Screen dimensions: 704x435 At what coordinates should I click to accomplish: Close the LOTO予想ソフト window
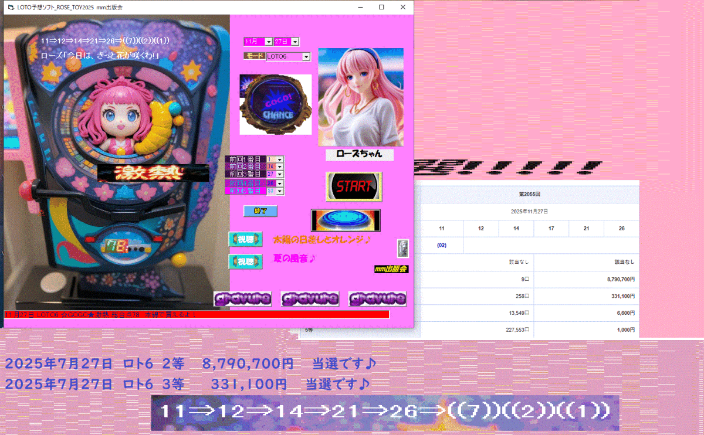click(x=403, y=7)
